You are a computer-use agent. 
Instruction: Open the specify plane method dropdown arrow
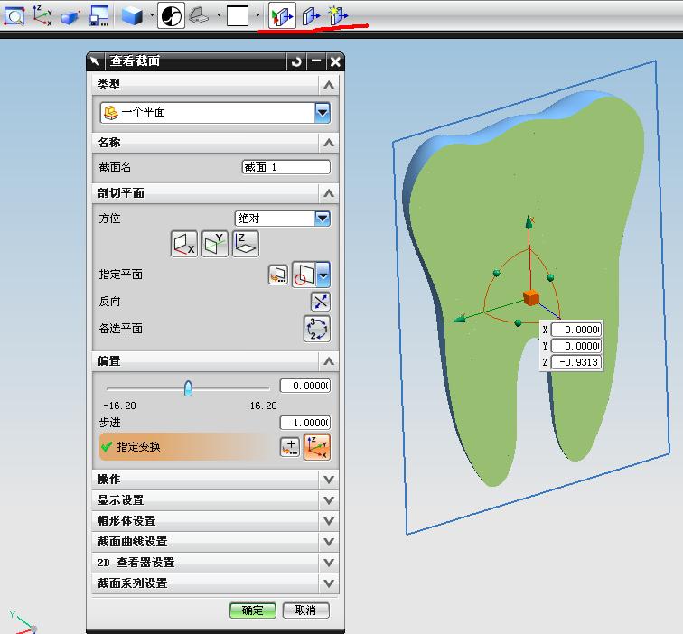pos(323,275)
